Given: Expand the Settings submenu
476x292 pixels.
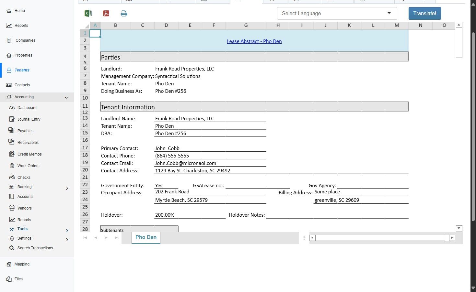Looking at the screenshot, I should coord(67,240).
